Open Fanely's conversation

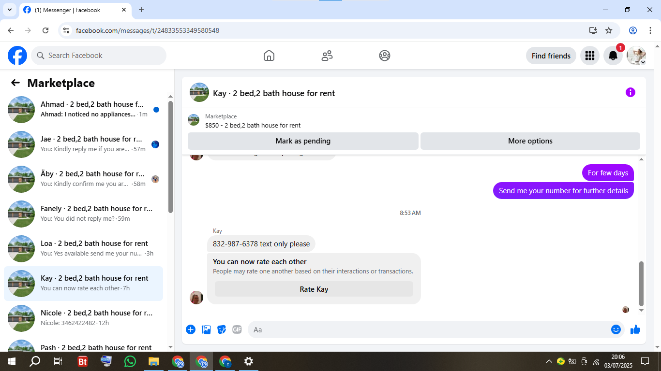coord(83,214)
